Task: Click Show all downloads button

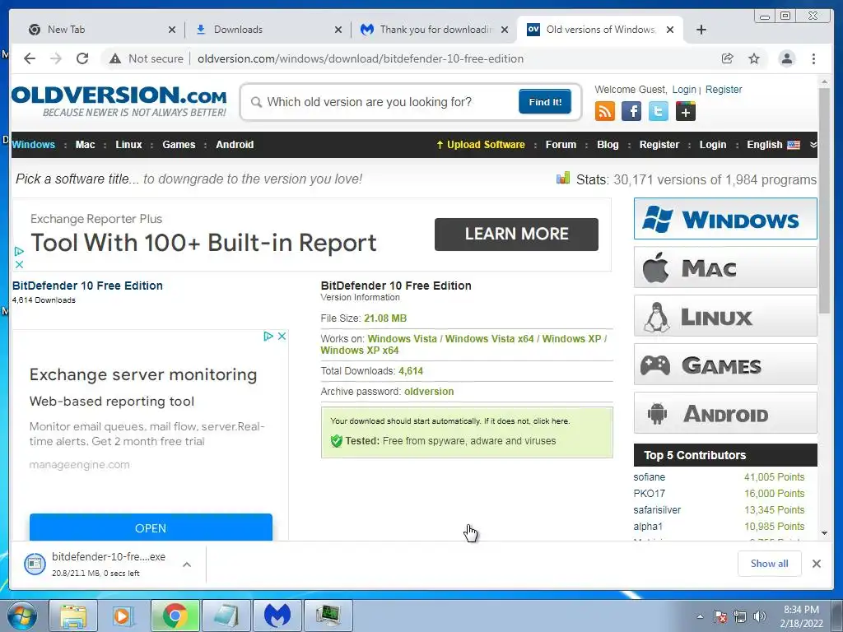Action: (770, 563)
